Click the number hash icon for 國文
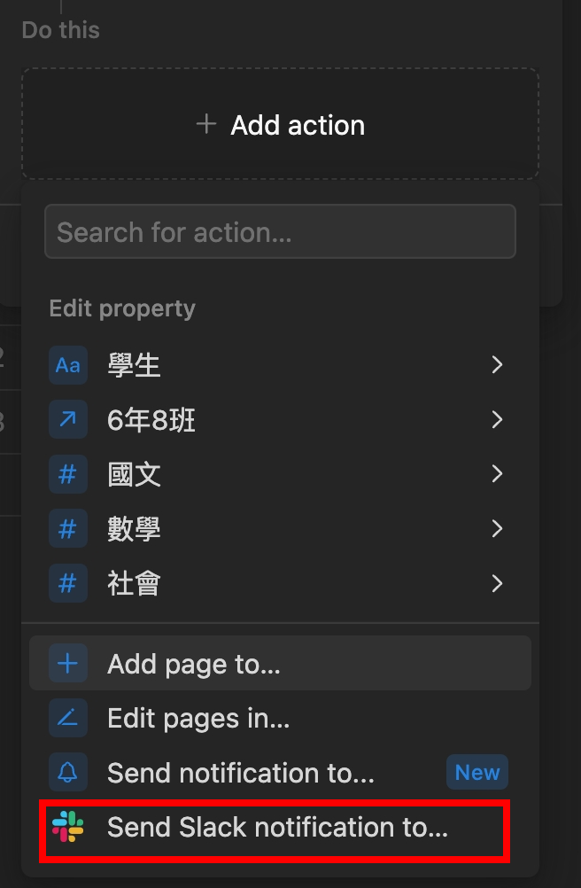This screenshot has width=581, height=888. click(x=68, y=473)
